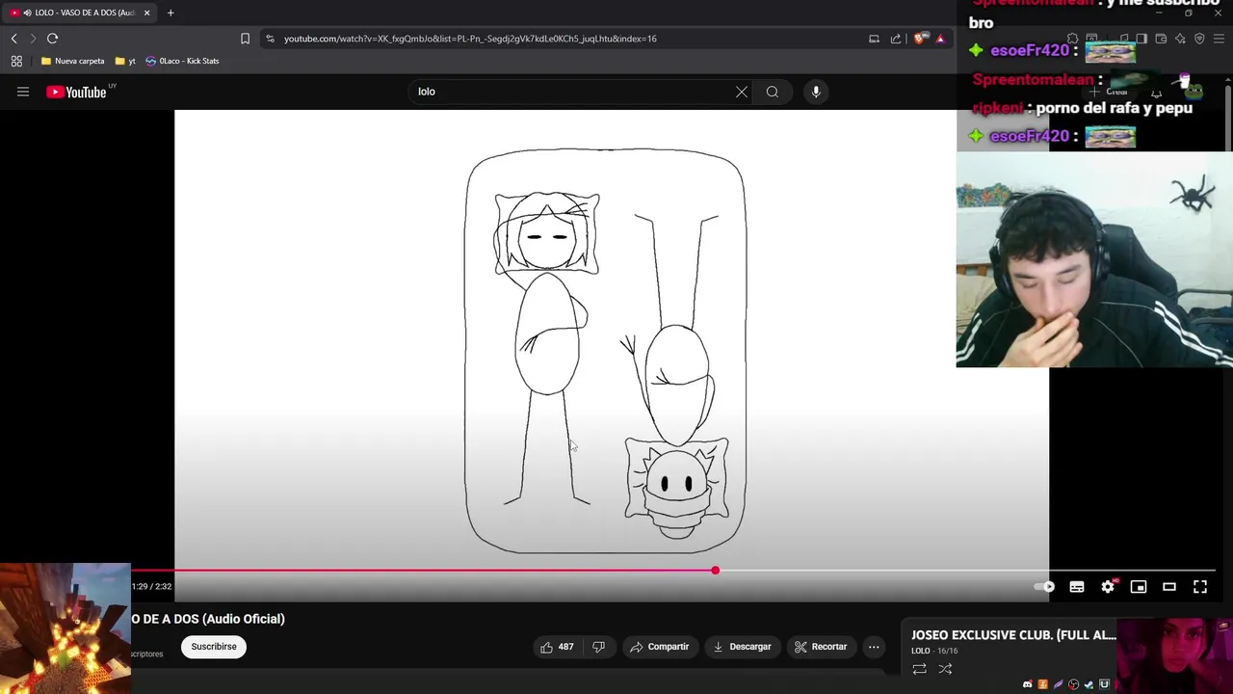Switch to LOLO - VASO DE A DOS tab
Viewport: 1233px width, 694px height.
tap(78, 13)
